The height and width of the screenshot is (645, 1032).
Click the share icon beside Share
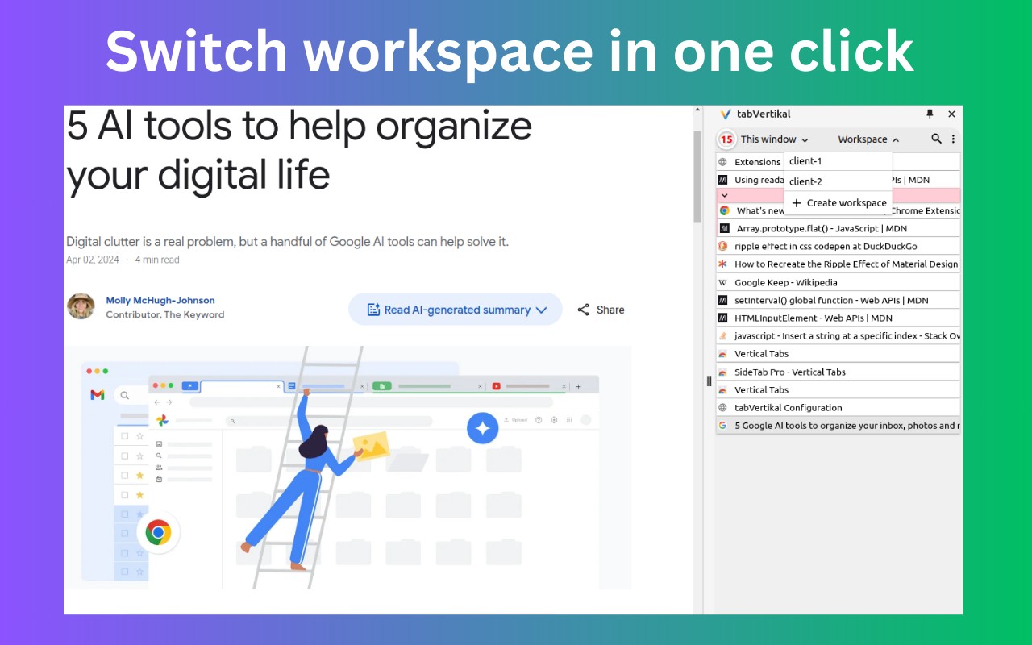pyautogui.click(x=583, y=310)
